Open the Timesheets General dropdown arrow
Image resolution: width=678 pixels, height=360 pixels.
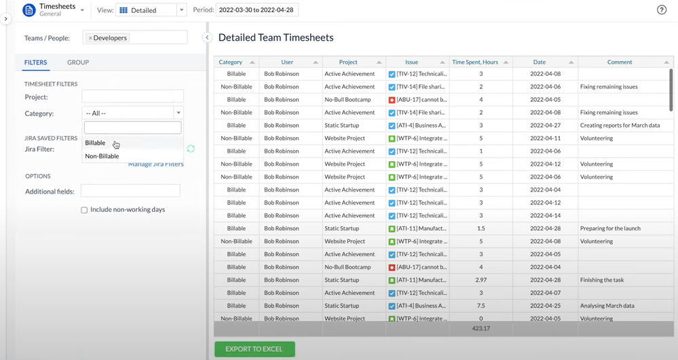[82, 10]
